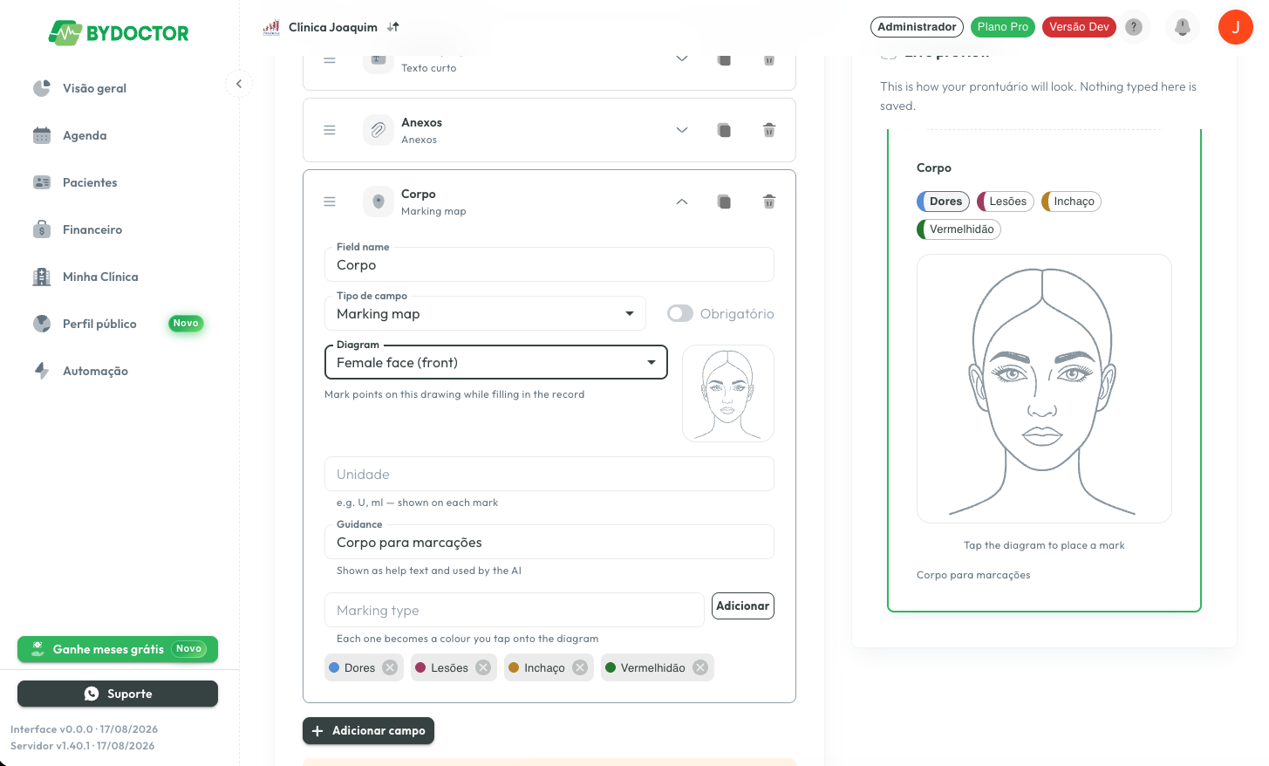The image size is (1269, 766).
Task: Click the Field name input
Action: click(549, 264)
